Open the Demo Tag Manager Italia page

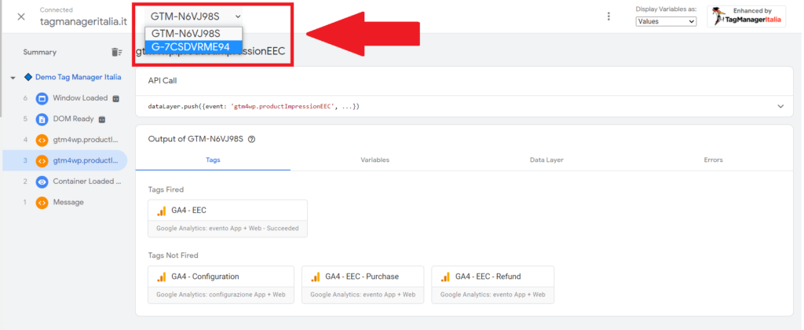tap(78, 77)
